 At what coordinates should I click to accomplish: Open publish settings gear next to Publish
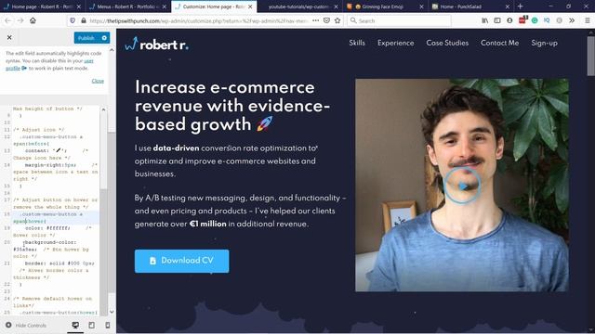pyautogui.click(x=104, y=38)
